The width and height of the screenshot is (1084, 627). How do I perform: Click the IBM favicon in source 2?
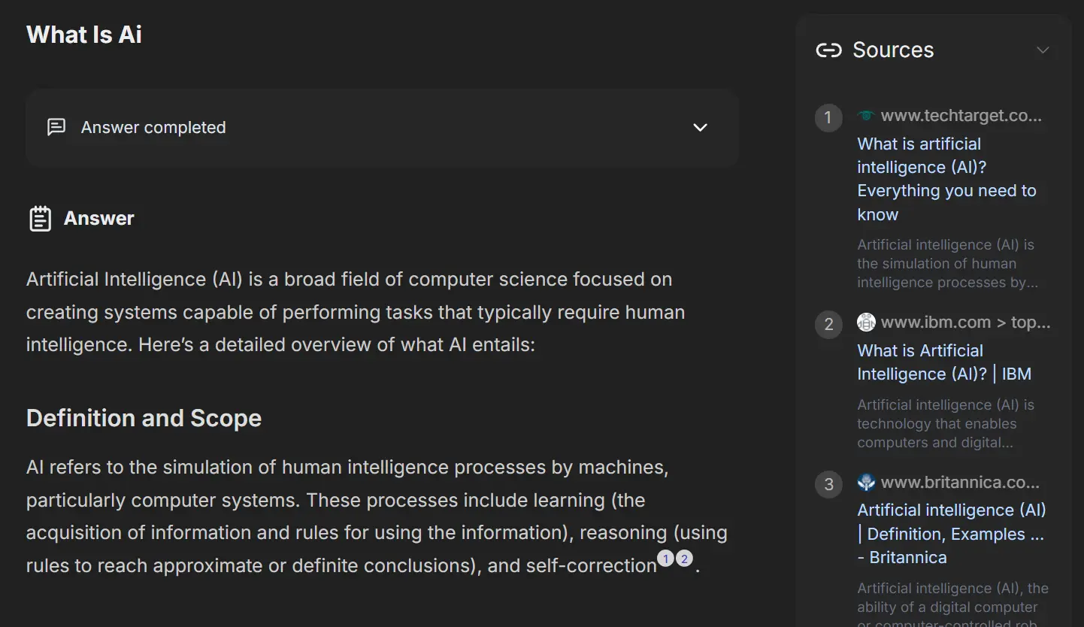865,322
